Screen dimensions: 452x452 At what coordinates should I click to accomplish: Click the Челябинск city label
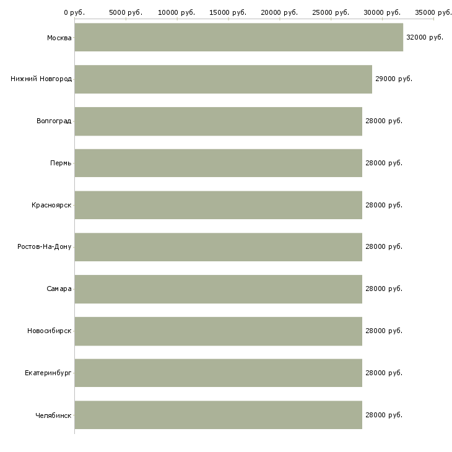click(53, 415)
